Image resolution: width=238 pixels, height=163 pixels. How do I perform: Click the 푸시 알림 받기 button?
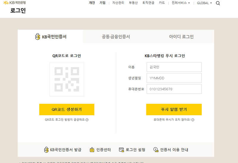click(x=174, y=109)
